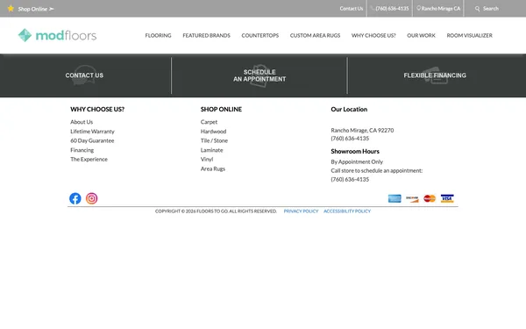Open the Privacy Policy link

click(301, 211)
